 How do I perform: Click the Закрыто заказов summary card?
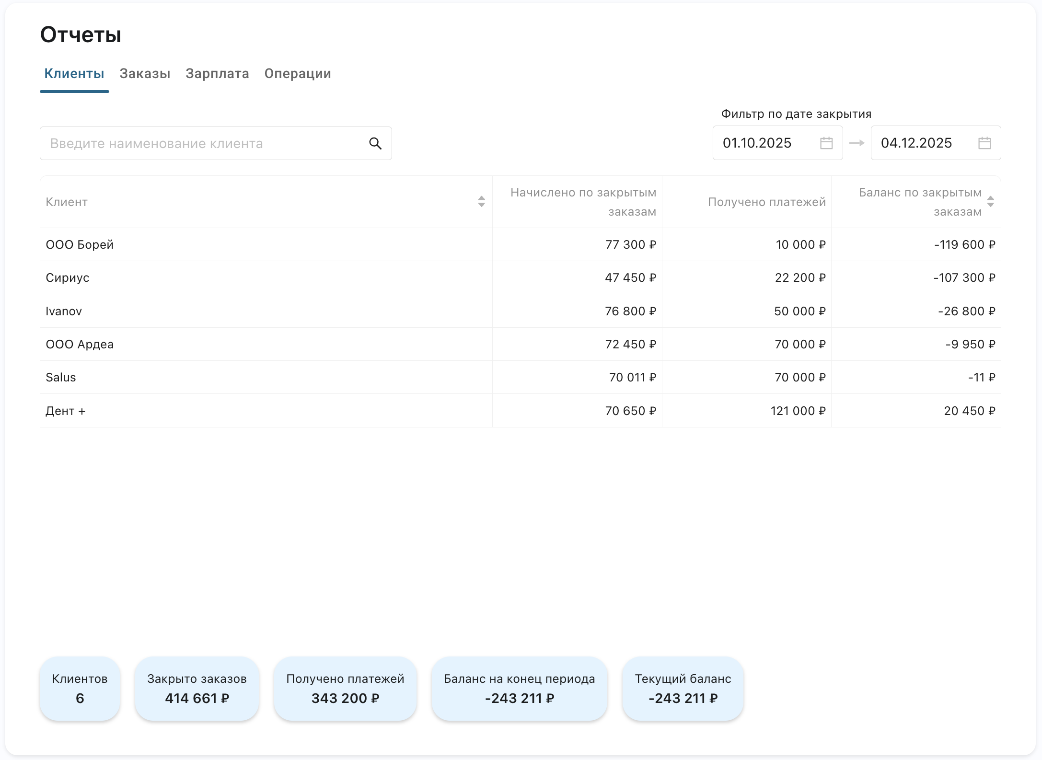pos(197,688)
